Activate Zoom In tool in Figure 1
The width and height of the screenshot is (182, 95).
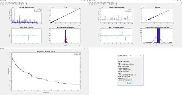[9, 4]
